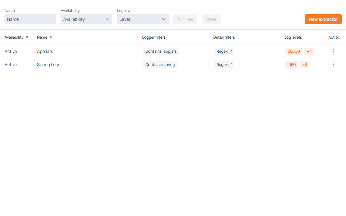Click the New extractor button
The width and height of the screenshot is (346, 216).
coord(323,19)
